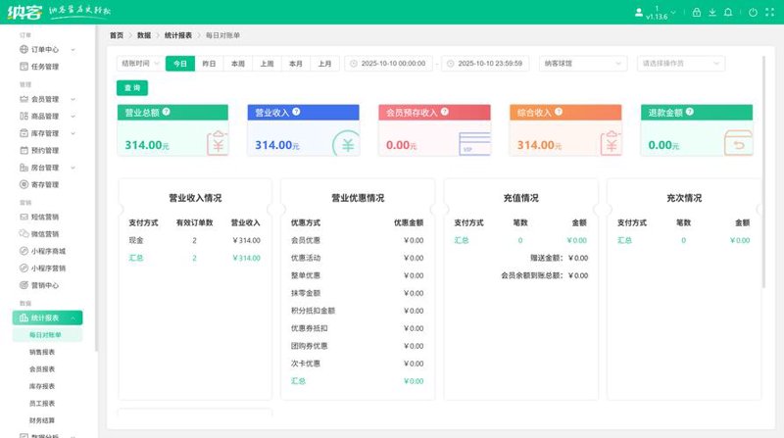Select the 昨日 date tab
784x438 pixels.
[x=209, y=64]
